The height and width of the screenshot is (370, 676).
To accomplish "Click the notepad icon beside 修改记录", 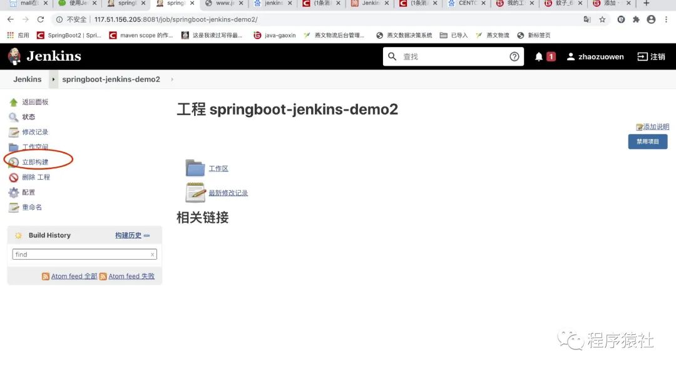I will click(x=13, y=132).
